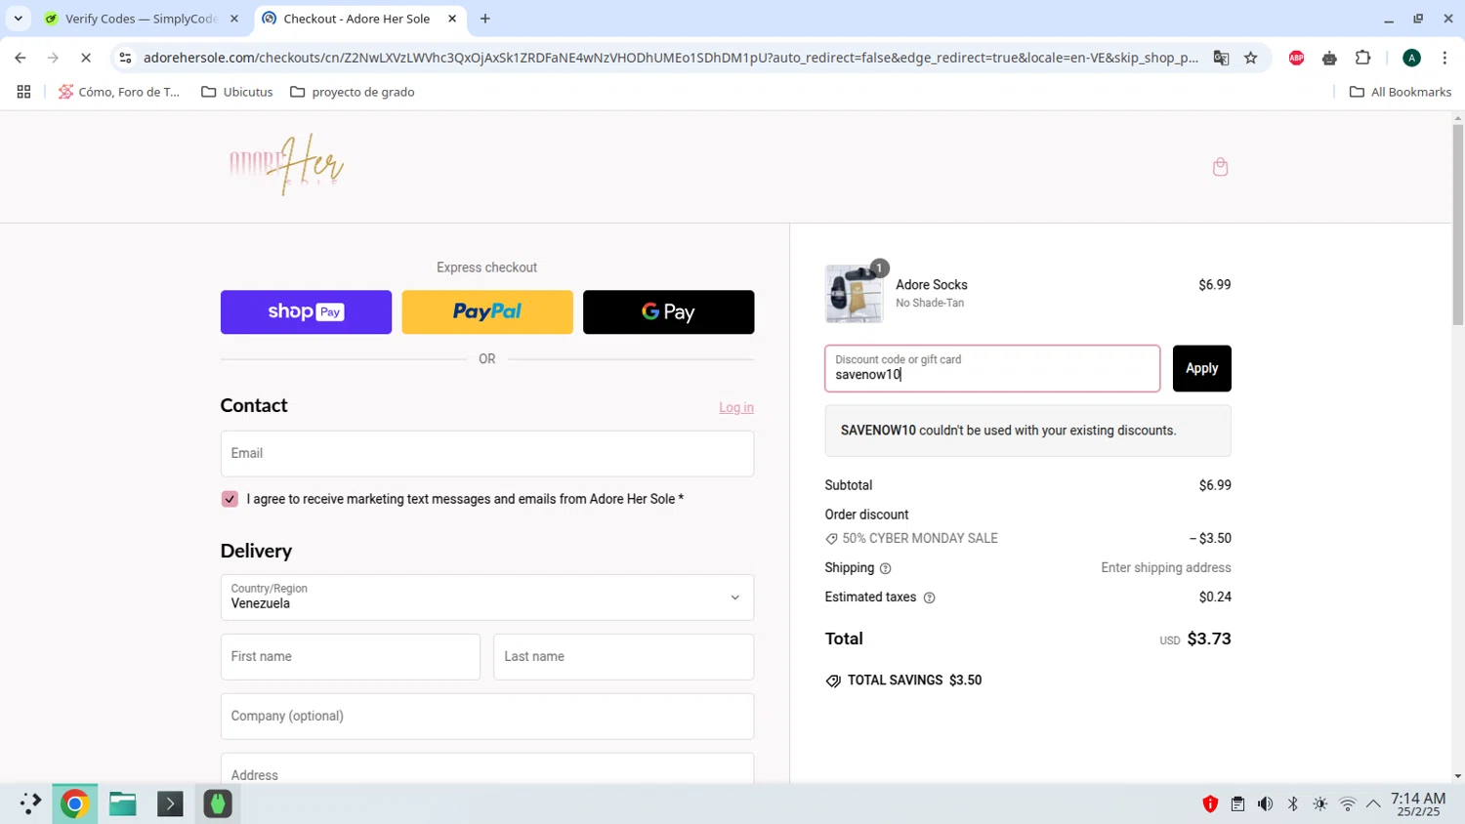
Task: Open the apps grid in bookmarks bar
Action: tap(23, 92)
